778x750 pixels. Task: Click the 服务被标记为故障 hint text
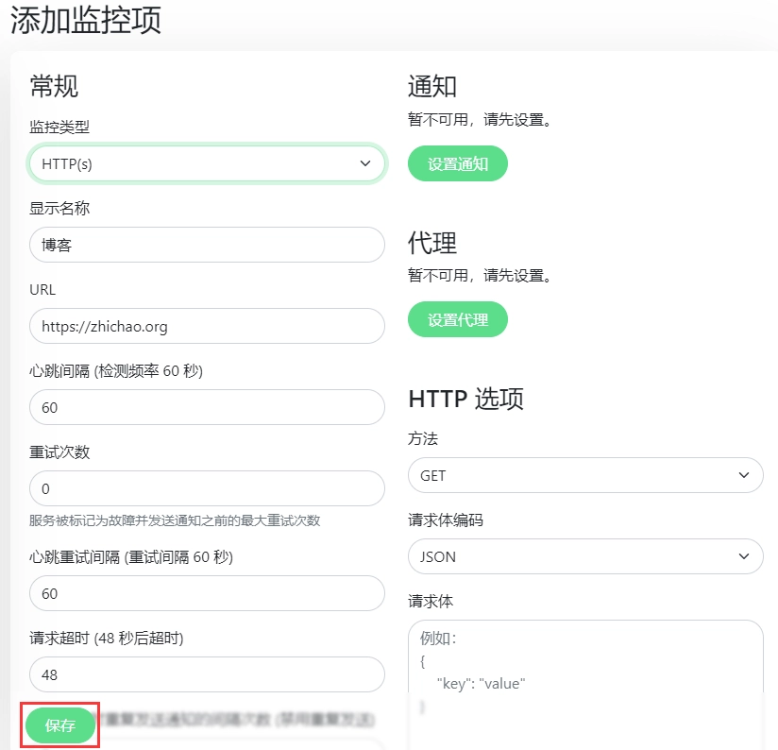(175, 520)
